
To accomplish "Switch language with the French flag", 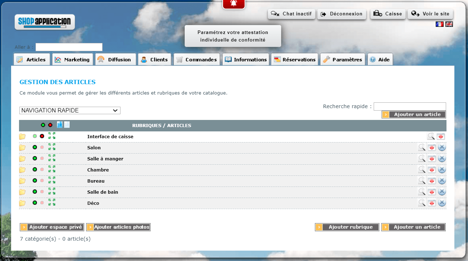I will click(439, 24).
